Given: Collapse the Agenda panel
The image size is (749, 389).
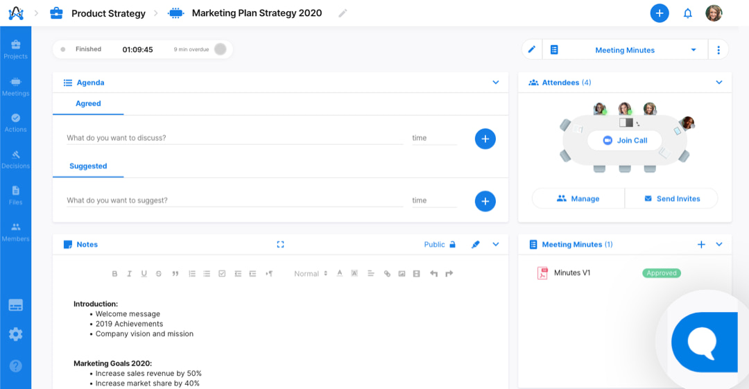Looking at the screenshot, I should point(496,83).
